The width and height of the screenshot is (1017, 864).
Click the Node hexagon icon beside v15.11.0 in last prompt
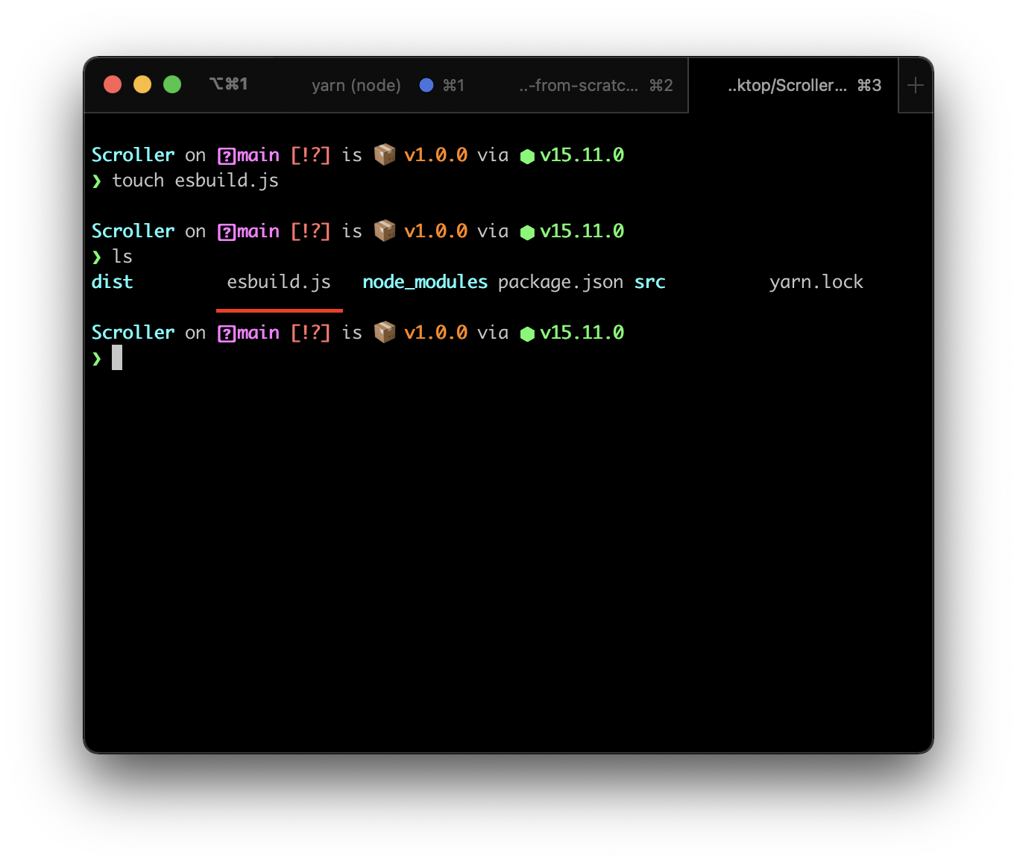[x=528, y=334]
